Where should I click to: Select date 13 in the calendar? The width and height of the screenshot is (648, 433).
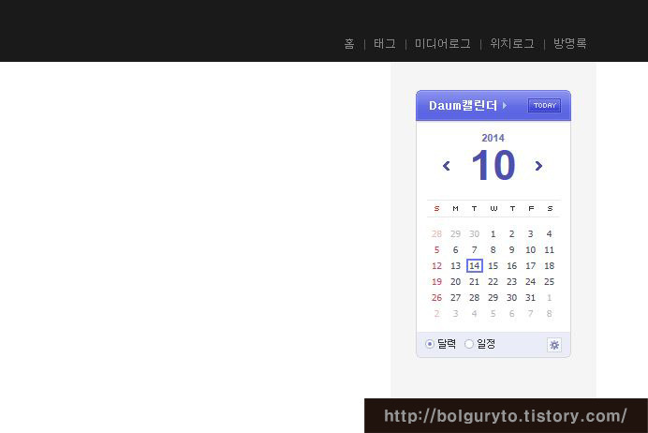click(455, 266)
